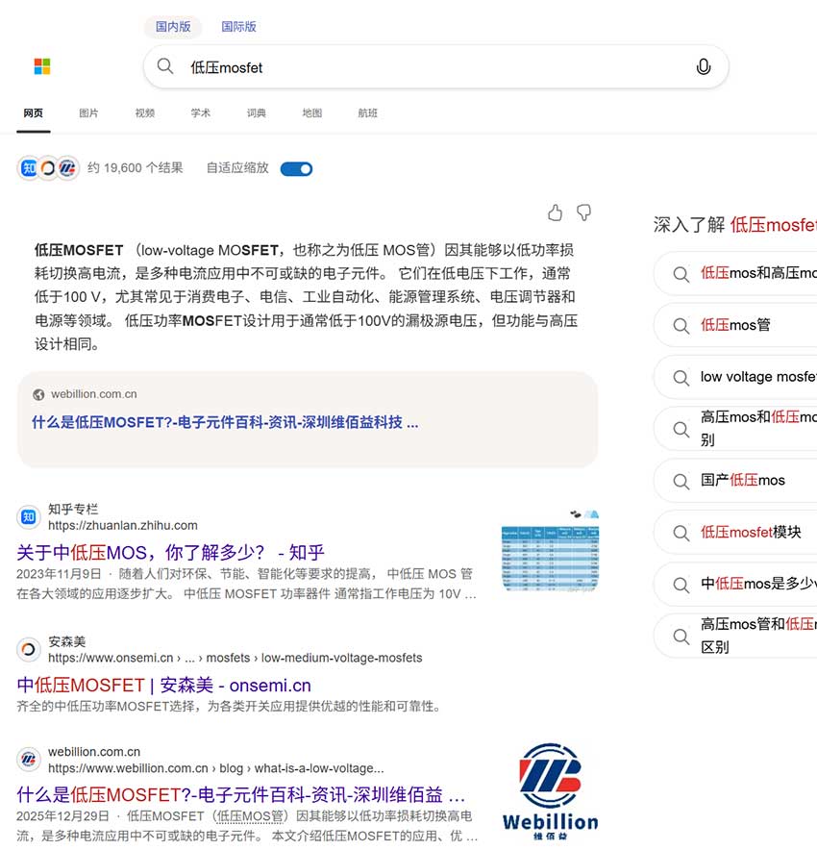Click the thumbs down feedback icon

coord(584,212)
